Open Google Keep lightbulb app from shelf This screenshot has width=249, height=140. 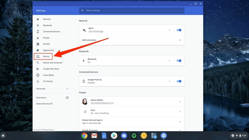pos(144,136)
